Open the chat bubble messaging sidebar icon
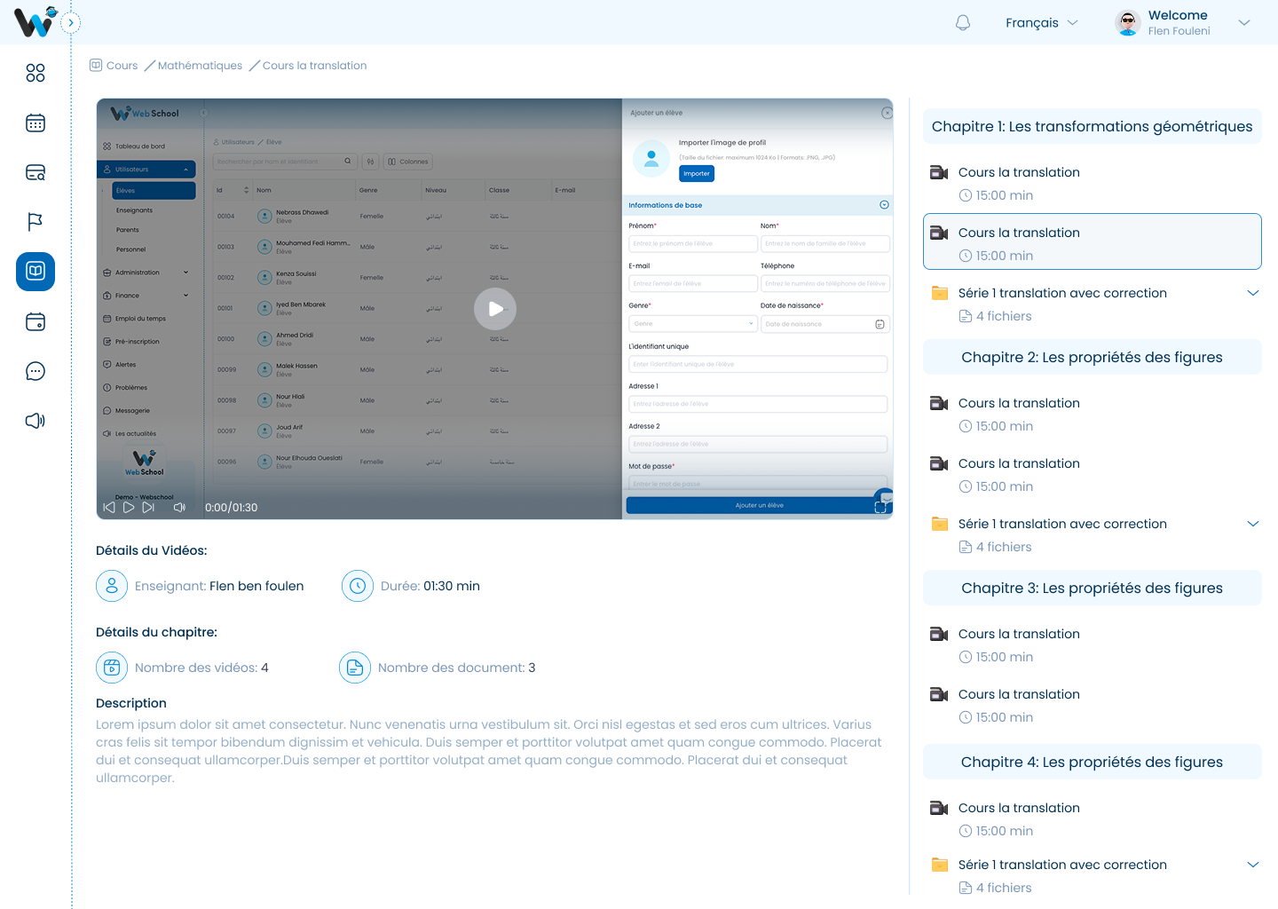This screenshot has height=909, width=1278. (35, 371)
